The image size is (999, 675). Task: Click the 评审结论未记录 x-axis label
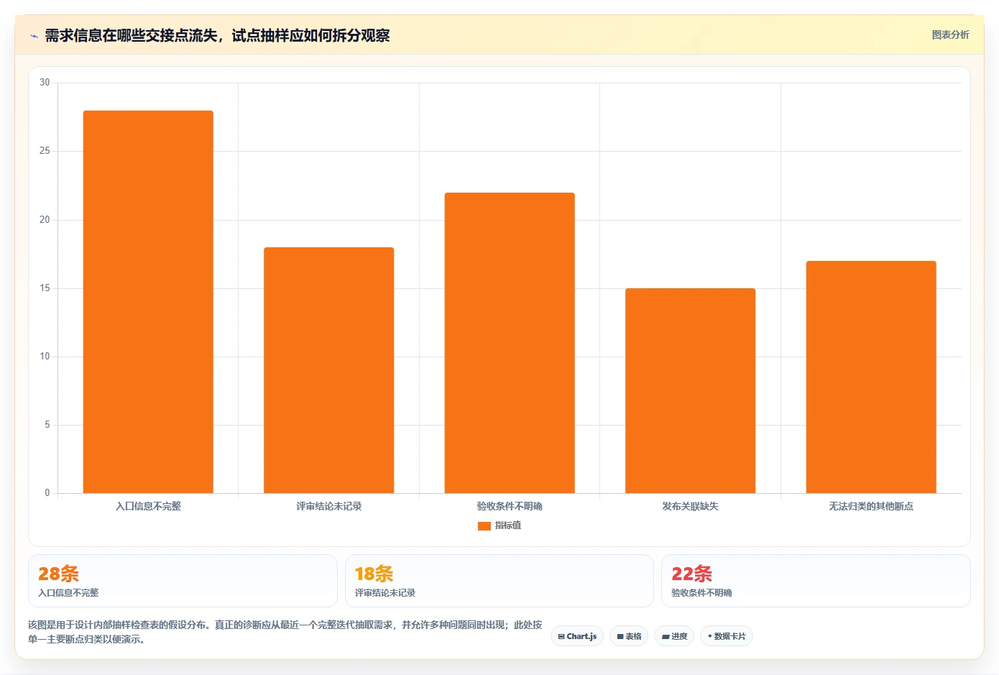328,506
